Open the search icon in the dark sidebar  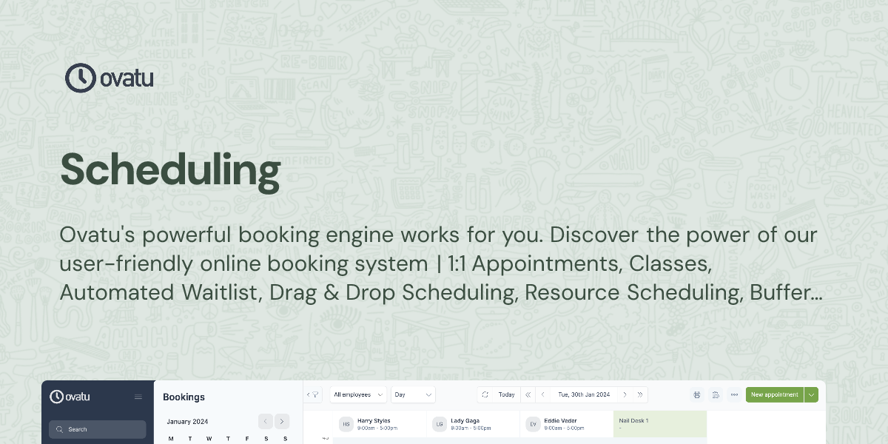(x=59, y=429)
